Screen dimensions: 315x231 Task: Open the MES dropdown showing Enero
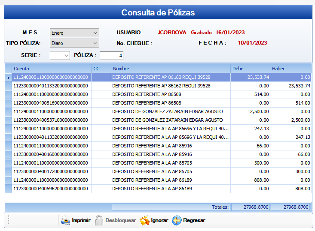(x=74, y=33)
